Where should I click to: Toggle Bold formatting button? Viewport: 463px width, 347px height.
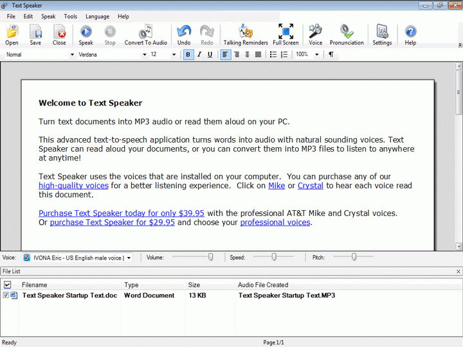pyautogui.click(x=188, y=55)
